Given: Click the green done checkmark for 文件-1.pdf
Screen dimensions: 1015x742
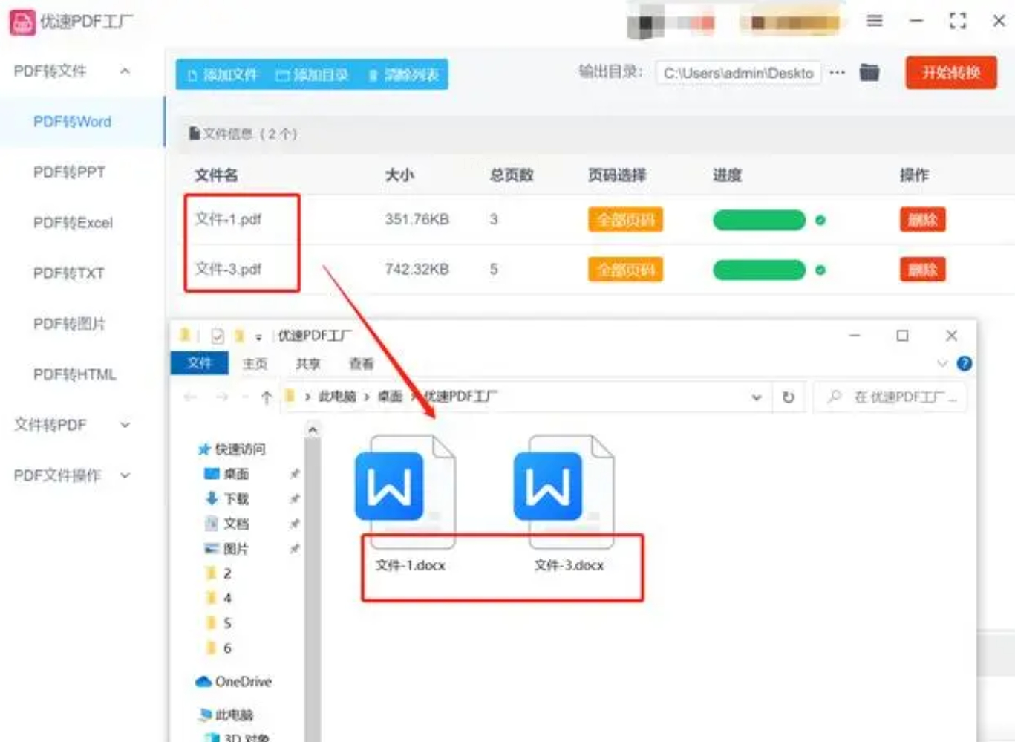Looking at the screenshot, I should tap(820, 220).
